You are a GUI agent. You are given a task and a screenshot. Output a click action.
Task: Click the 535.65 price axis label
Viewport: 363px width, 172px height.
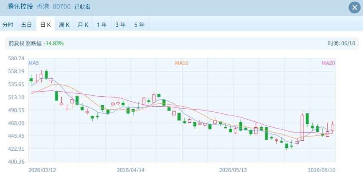(x=16, y=85)
